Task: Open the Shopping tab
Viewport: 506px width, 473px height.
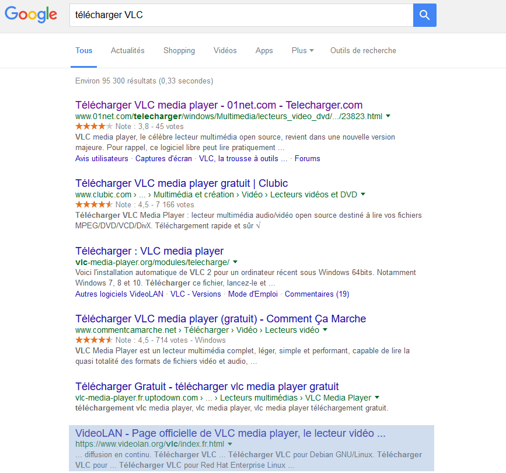Action: (179, 51)
